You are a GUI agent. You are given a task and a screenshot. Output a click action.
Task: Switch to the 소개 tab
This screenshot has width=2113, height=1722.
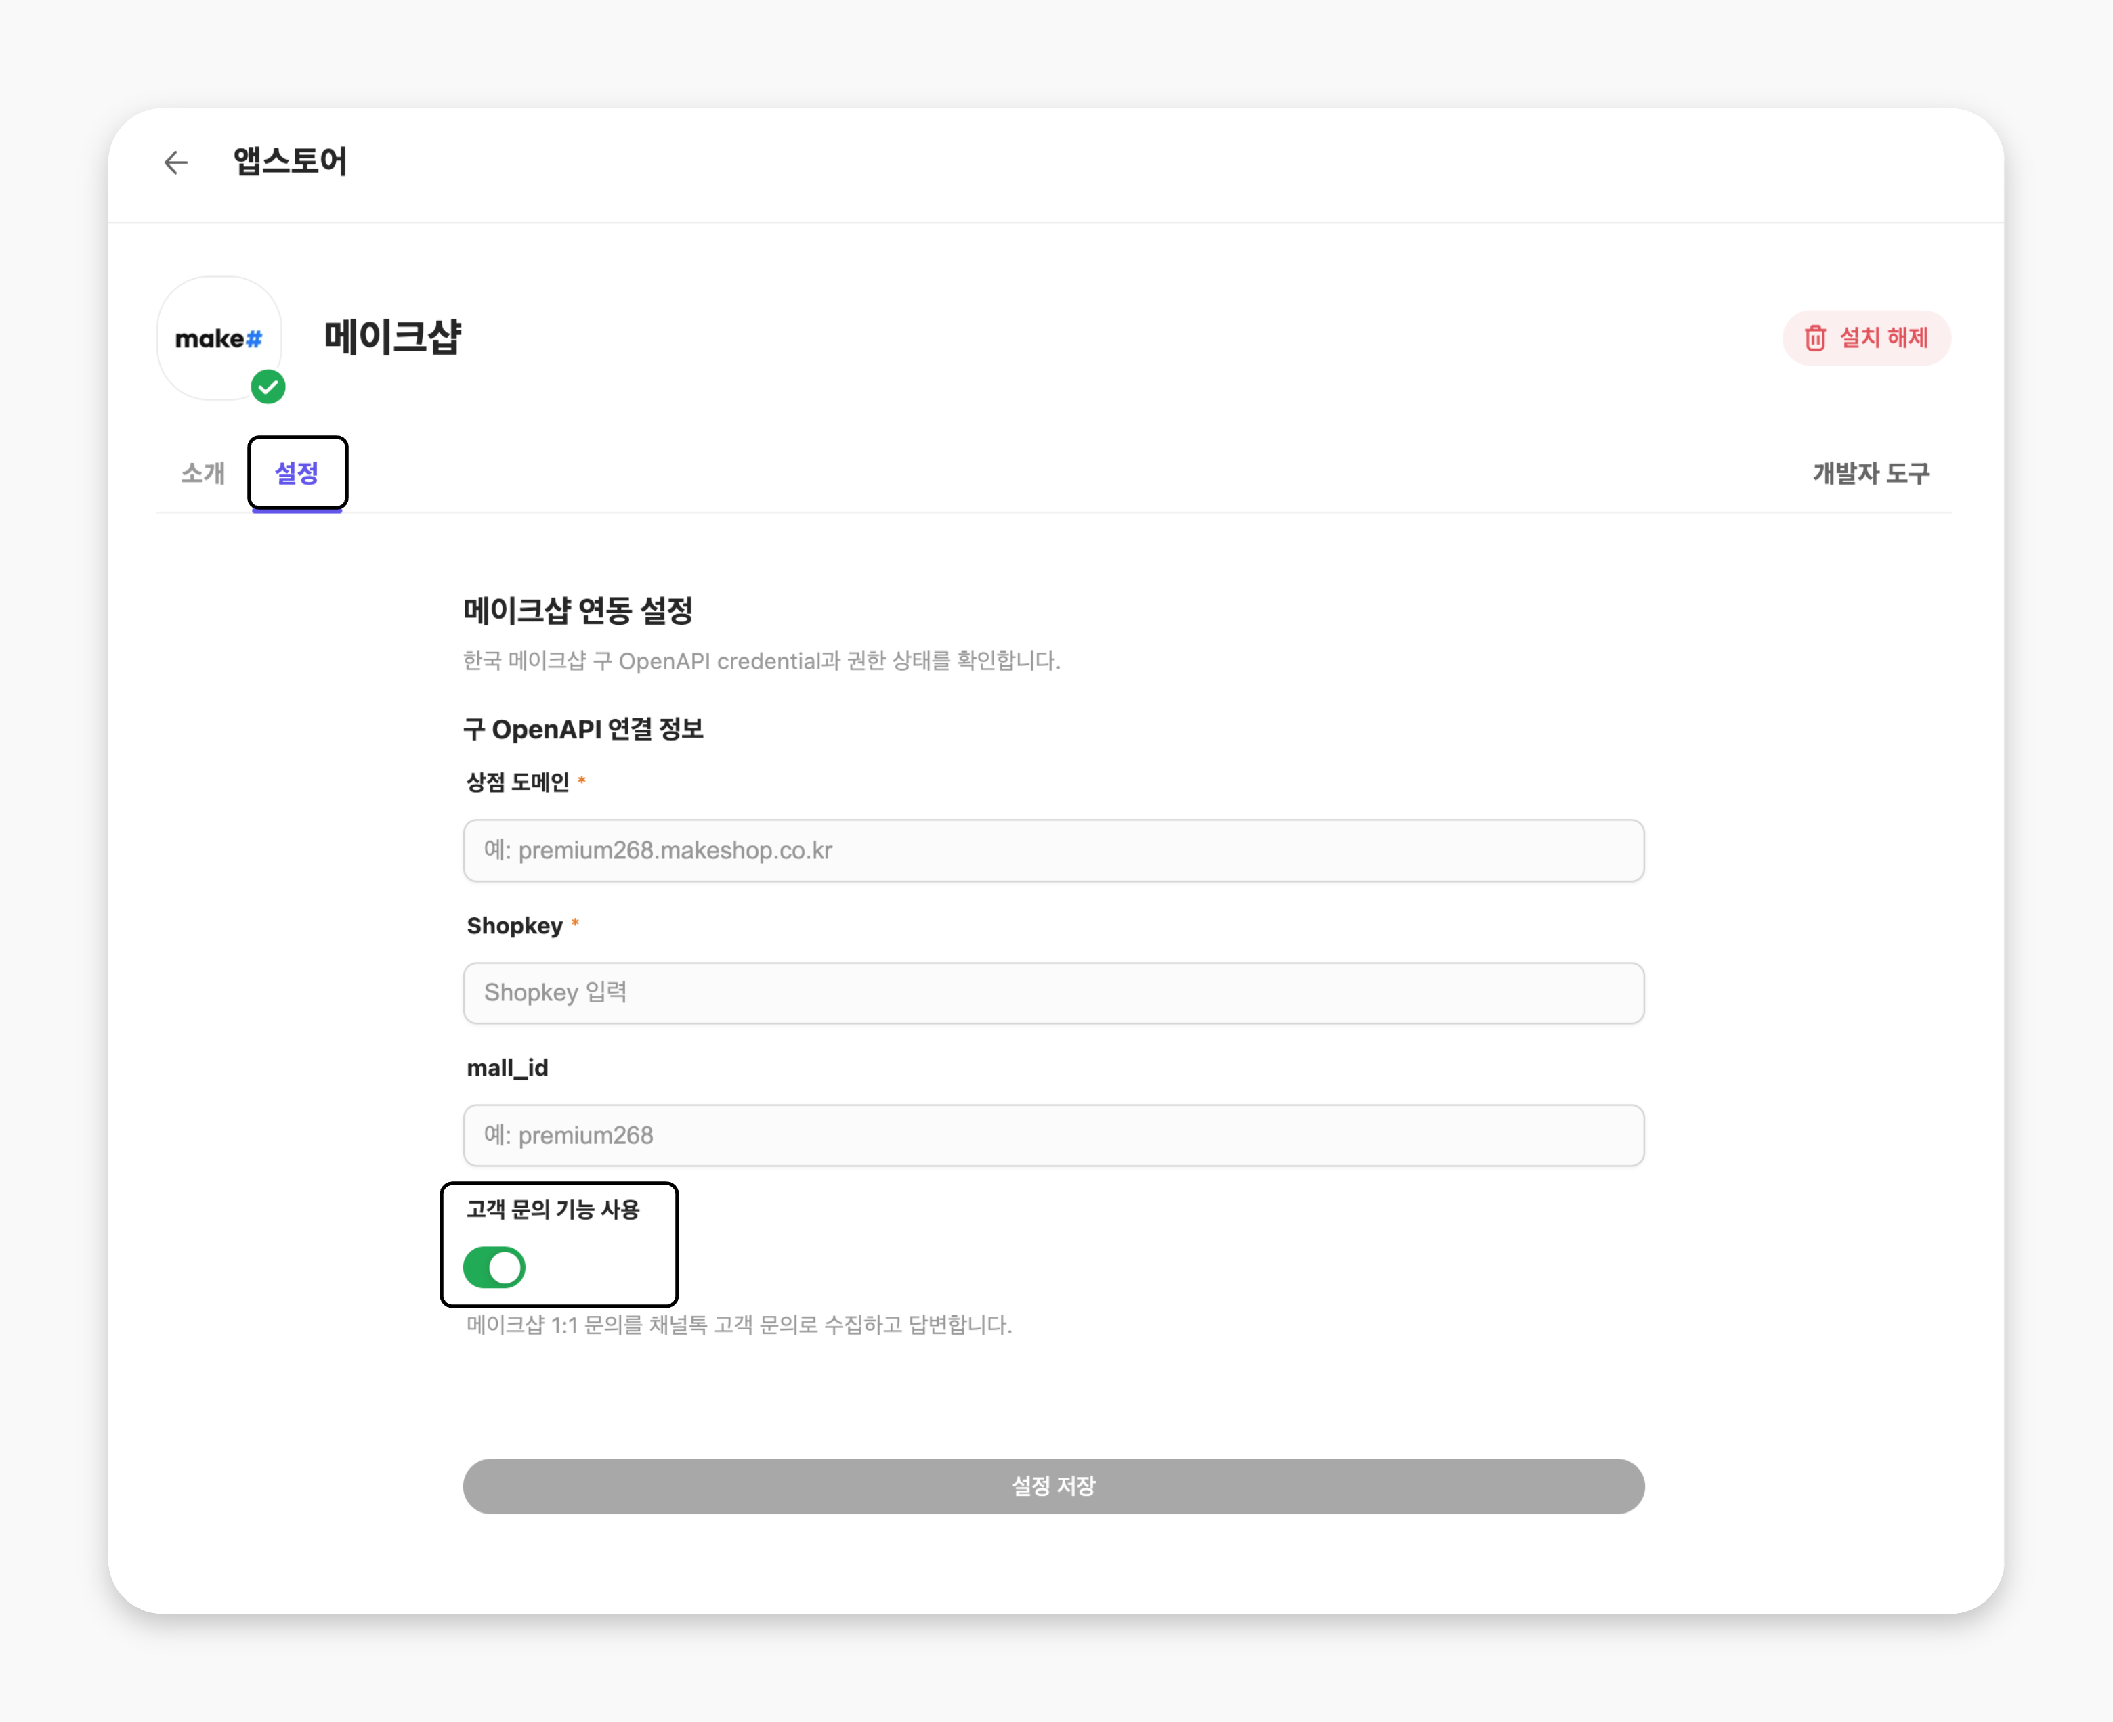203,473
